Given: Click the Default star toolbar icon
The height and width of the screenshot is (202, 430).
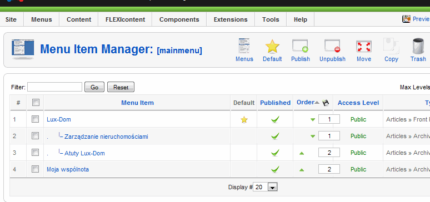Looking at the screenshot, I should 272,46.
